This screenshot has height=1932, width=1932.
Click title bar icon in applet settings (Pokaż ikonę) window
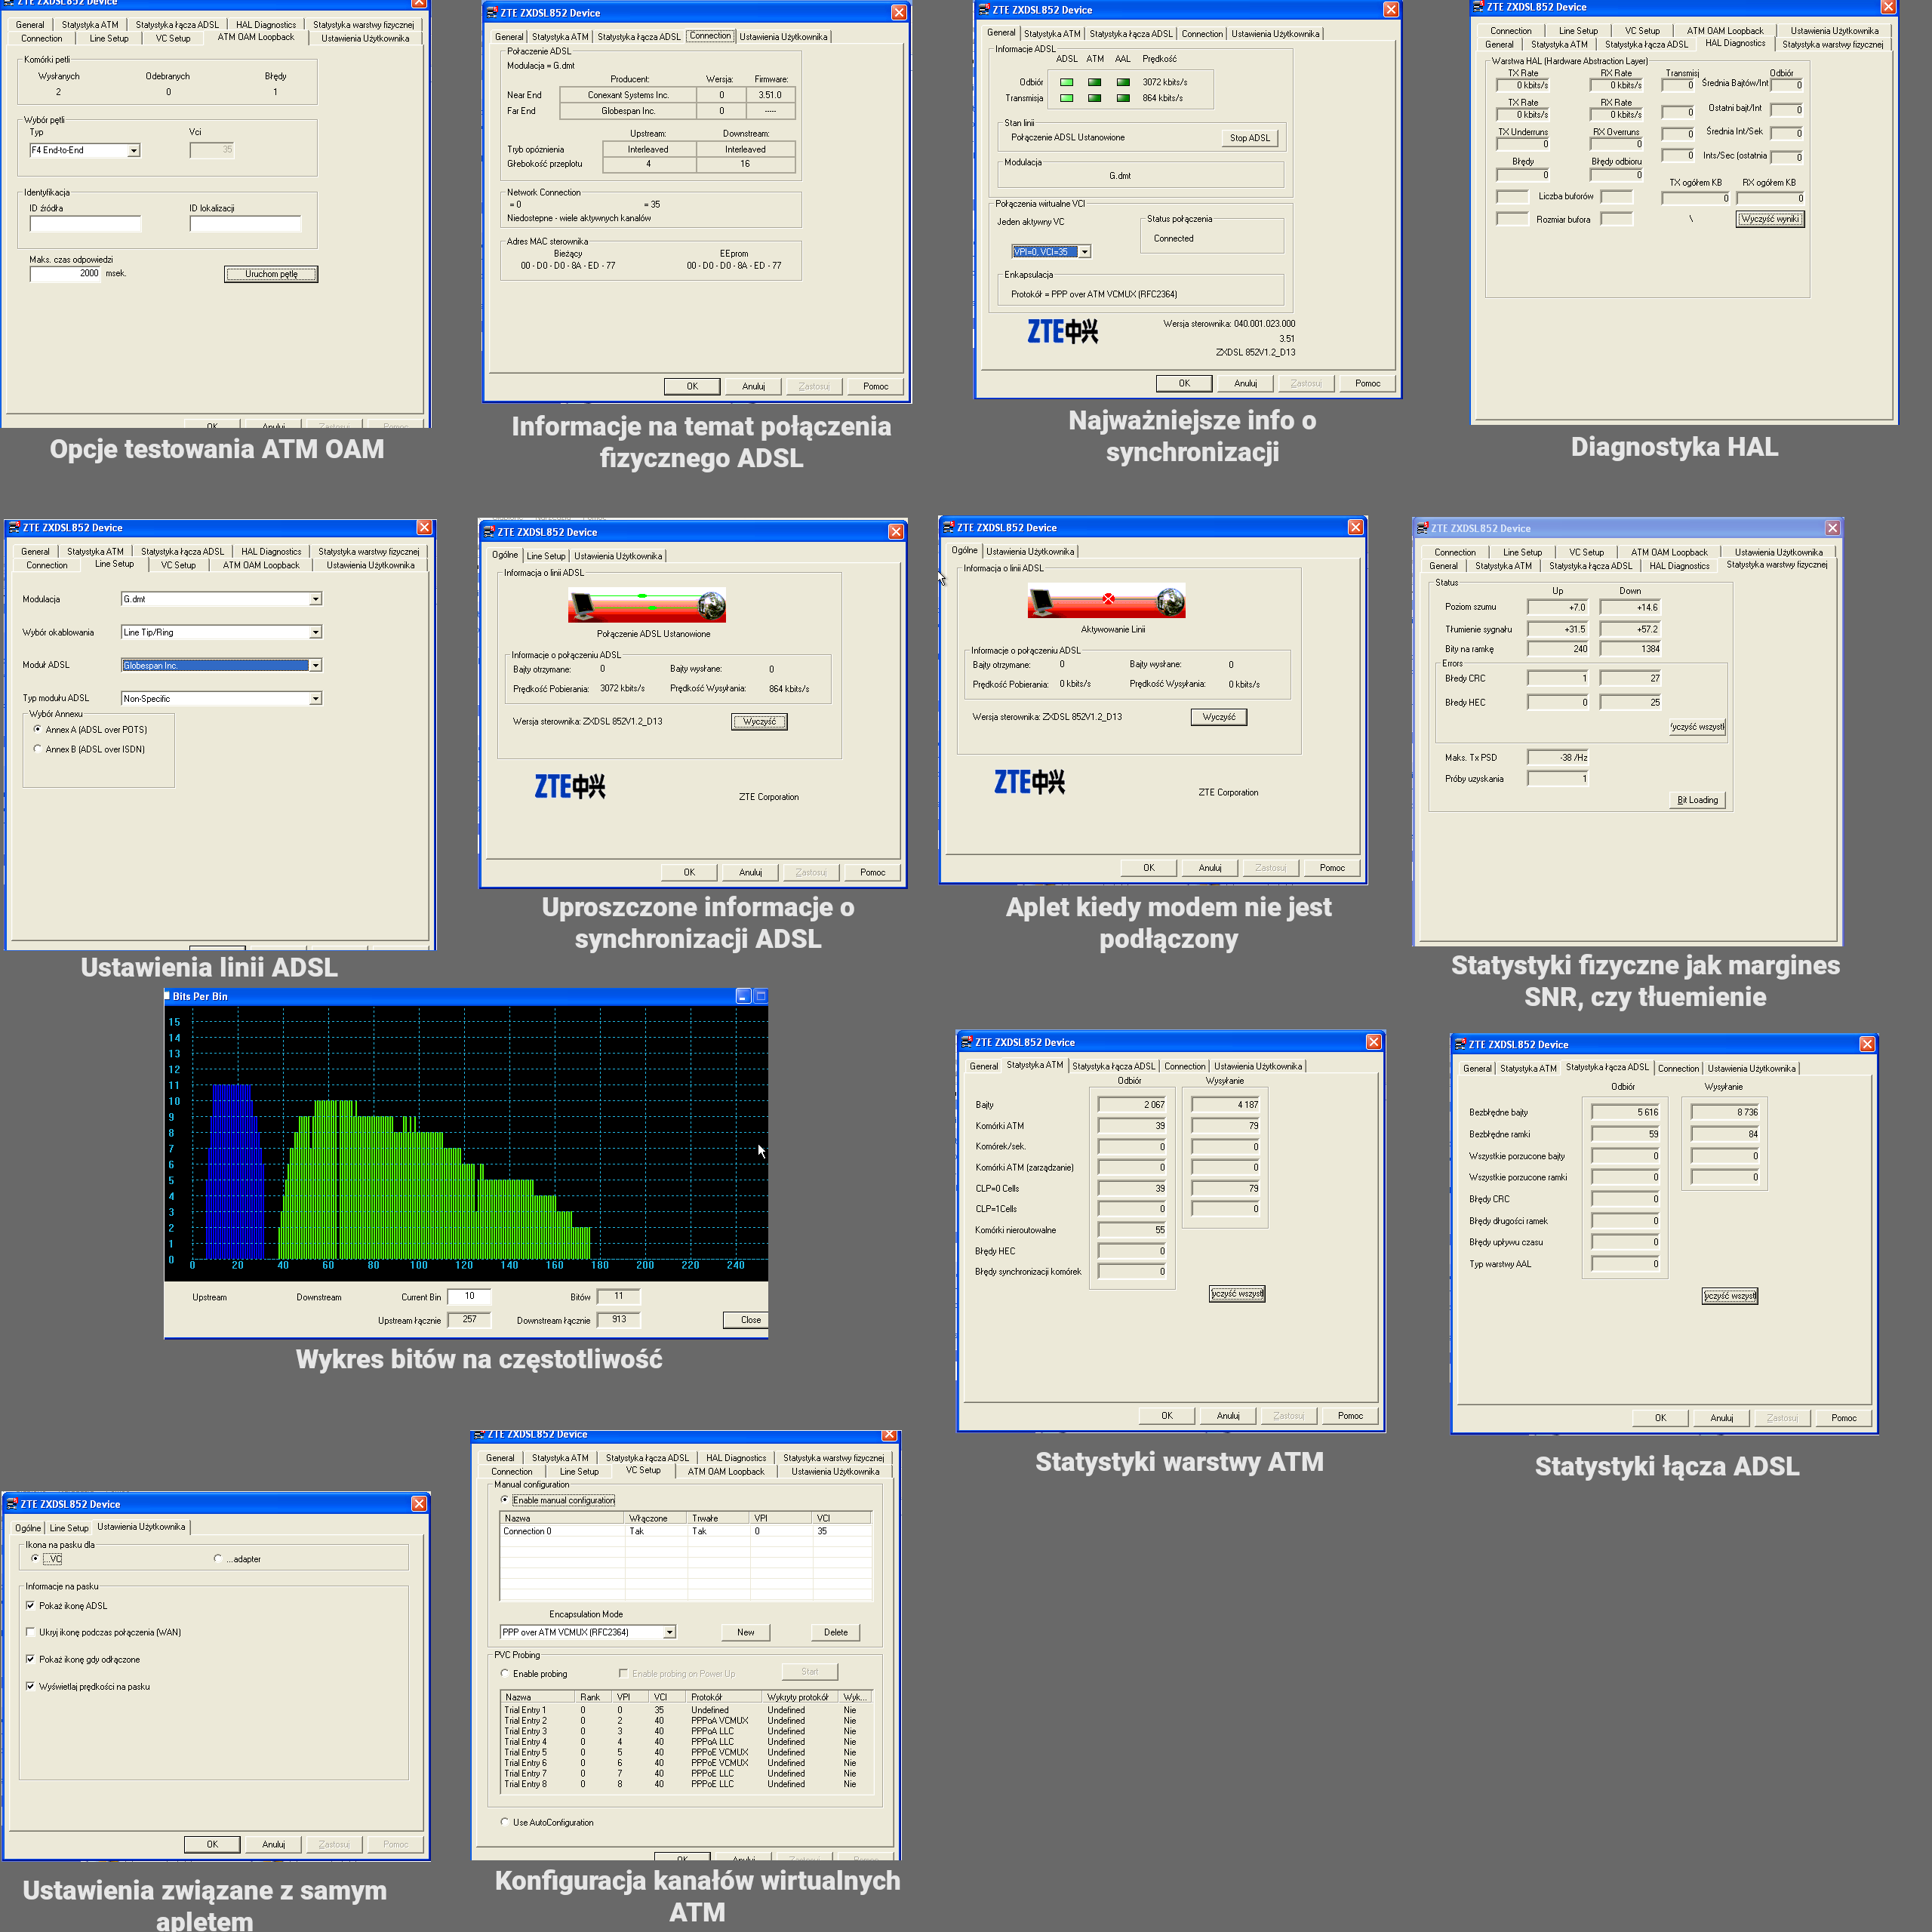pyautogui.click(x=12, y=1504)
